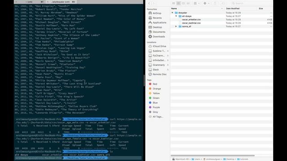This screenshot has width=287, height=161.
Task: Filter by the Yellow tag
Action: 154,93
